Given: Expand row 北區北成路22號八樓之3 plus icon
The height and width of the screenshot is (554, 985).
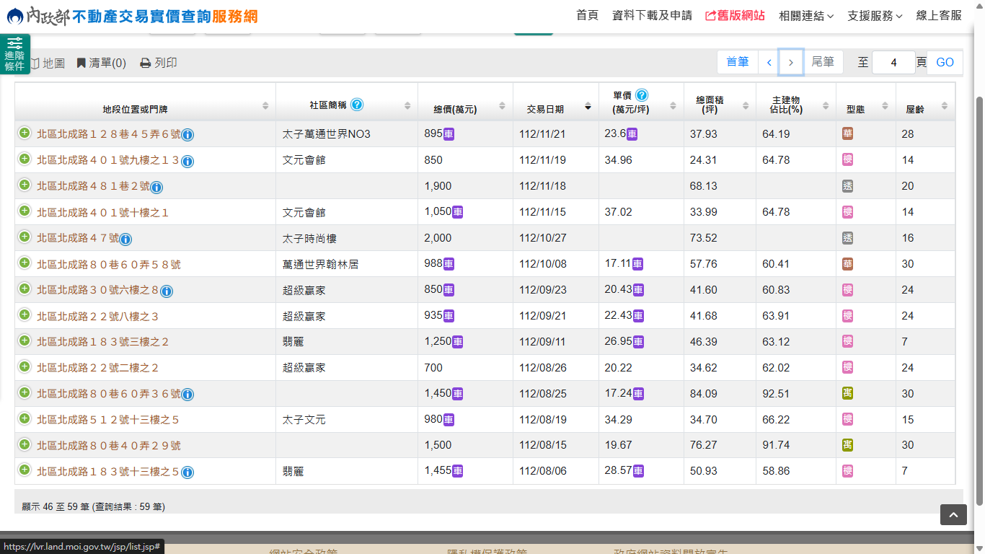Looking at the screenshot, I should click(25, 315).
